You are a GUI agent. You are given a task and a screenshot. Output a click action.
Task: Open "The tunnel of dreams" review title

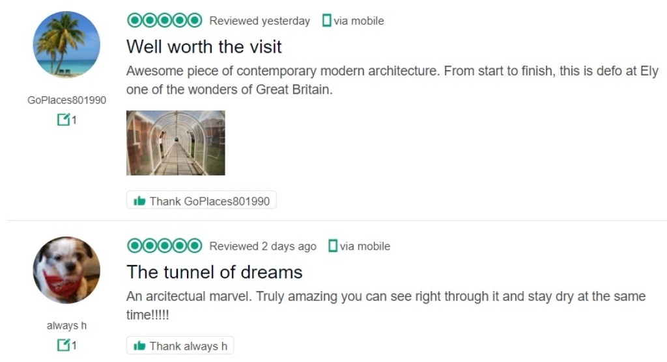pos(214,272)
